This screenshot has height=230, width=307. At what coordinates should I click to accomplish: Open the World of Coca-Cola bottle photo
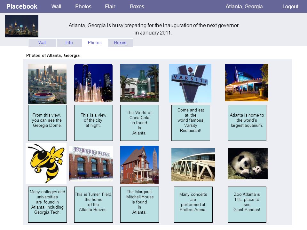pos(139,83)
